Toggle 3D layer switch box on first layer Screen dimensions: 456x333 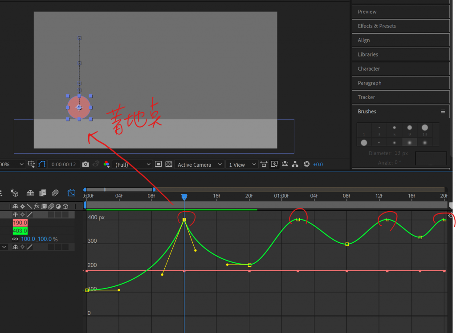(65, 215)
